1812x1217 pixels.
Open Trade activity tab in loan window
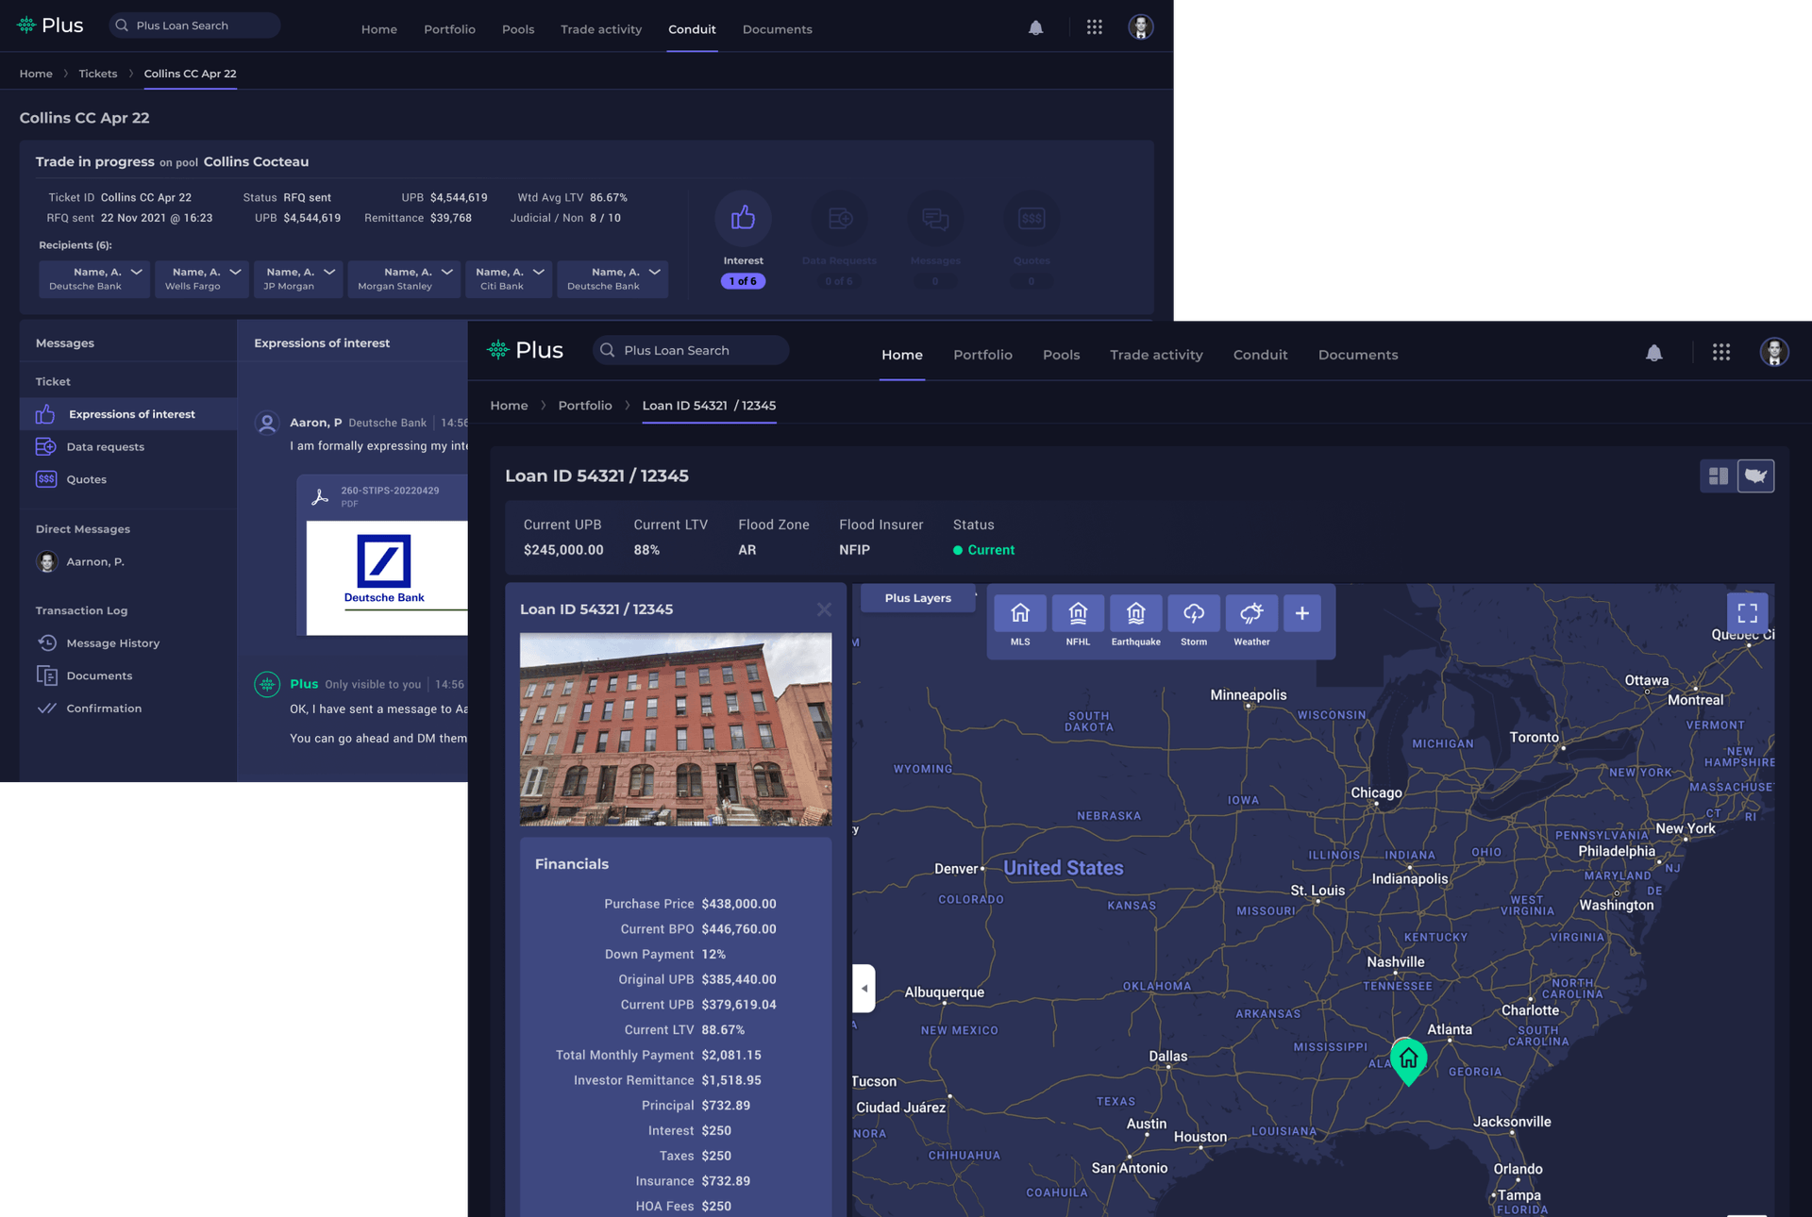1156,355
